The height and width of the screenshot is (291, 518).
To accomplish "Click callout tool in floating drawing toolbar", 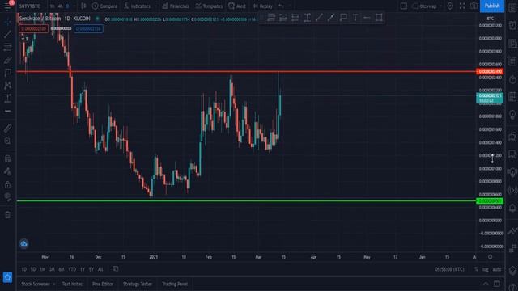I will pyautogui.click(x=343, y=18).
